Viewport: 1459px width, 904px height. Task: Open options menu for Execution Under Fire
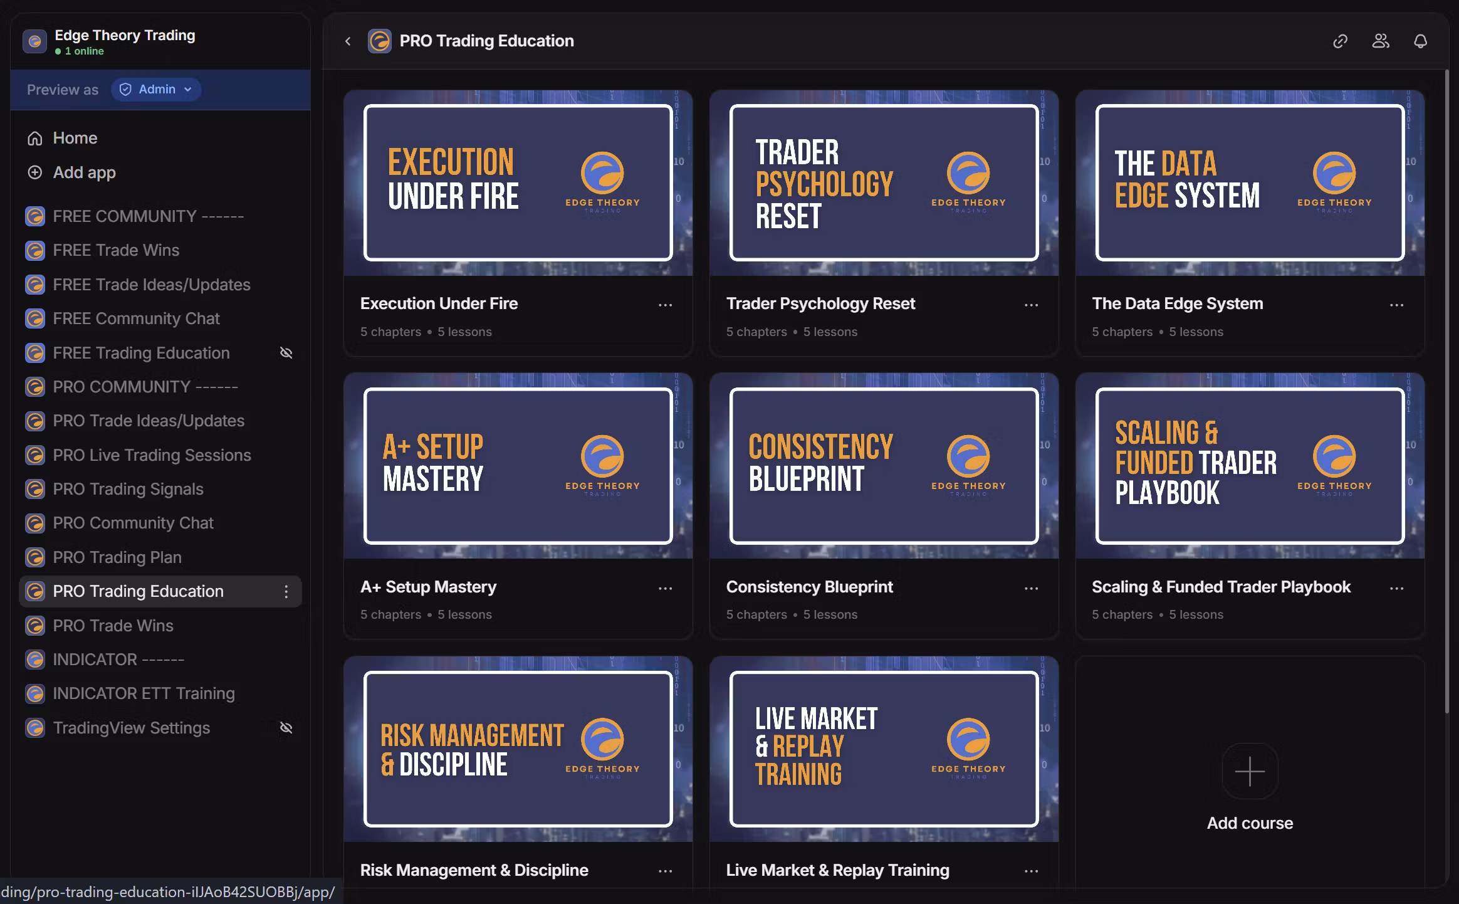pos(665,305)
